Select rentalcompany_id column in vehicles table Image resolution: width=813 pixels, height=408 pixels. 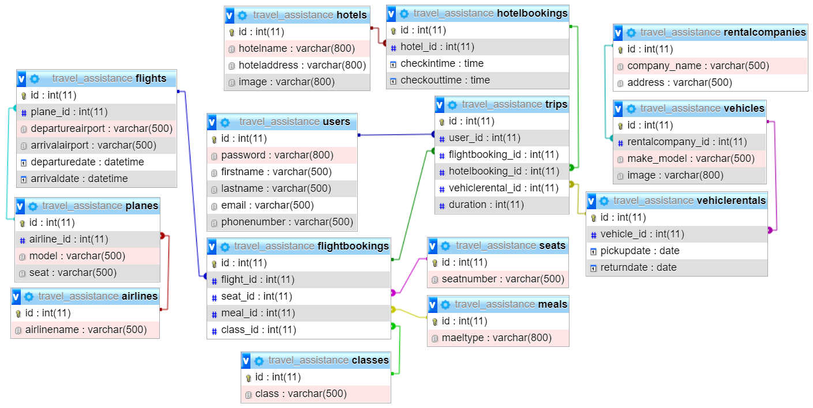tap(687, 142)
